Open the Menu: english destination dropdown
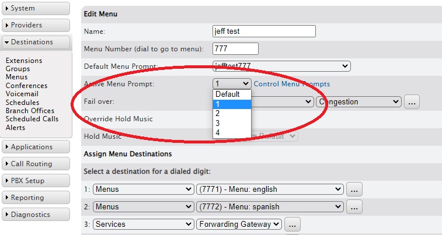Screen dimensions: 442x235 coord(270,189)
